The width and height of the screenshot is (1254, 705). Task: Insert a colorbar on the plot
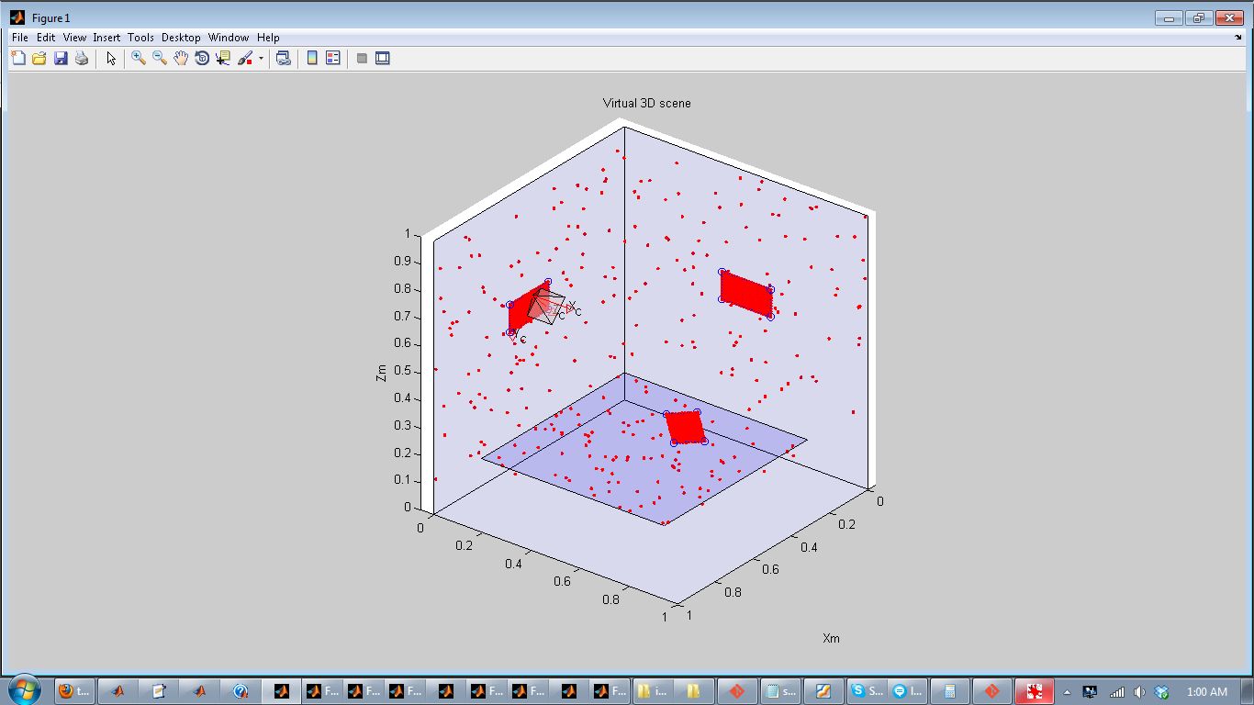point(310,58)
